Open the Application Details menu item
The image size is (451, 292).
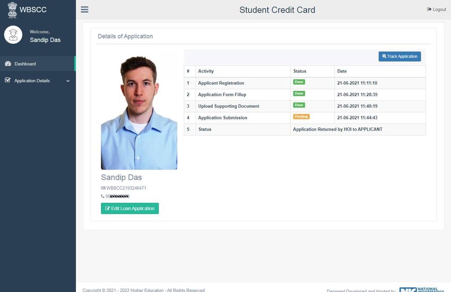point(38,81)
